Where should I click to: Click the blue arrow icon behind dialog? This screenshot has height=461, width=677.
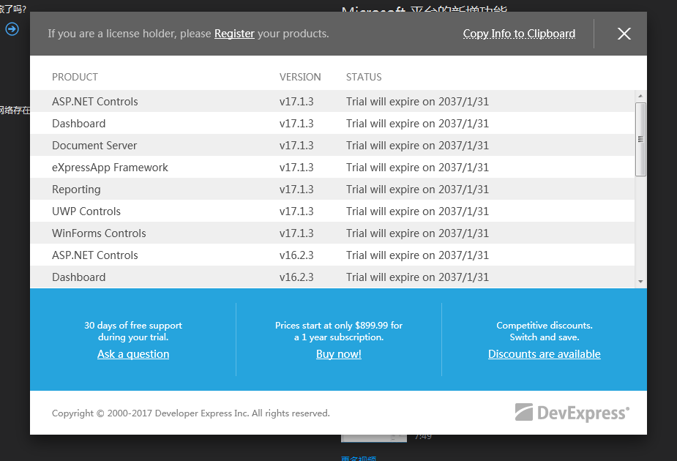click(12, 29)
